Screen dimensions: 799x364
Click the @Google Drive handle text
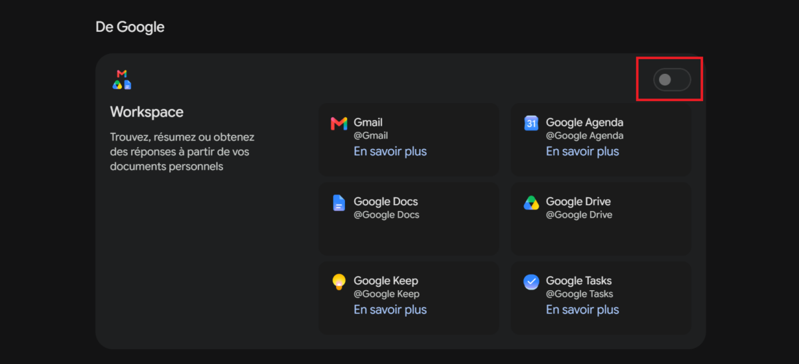pyautogui.click(x=579, y=214)
